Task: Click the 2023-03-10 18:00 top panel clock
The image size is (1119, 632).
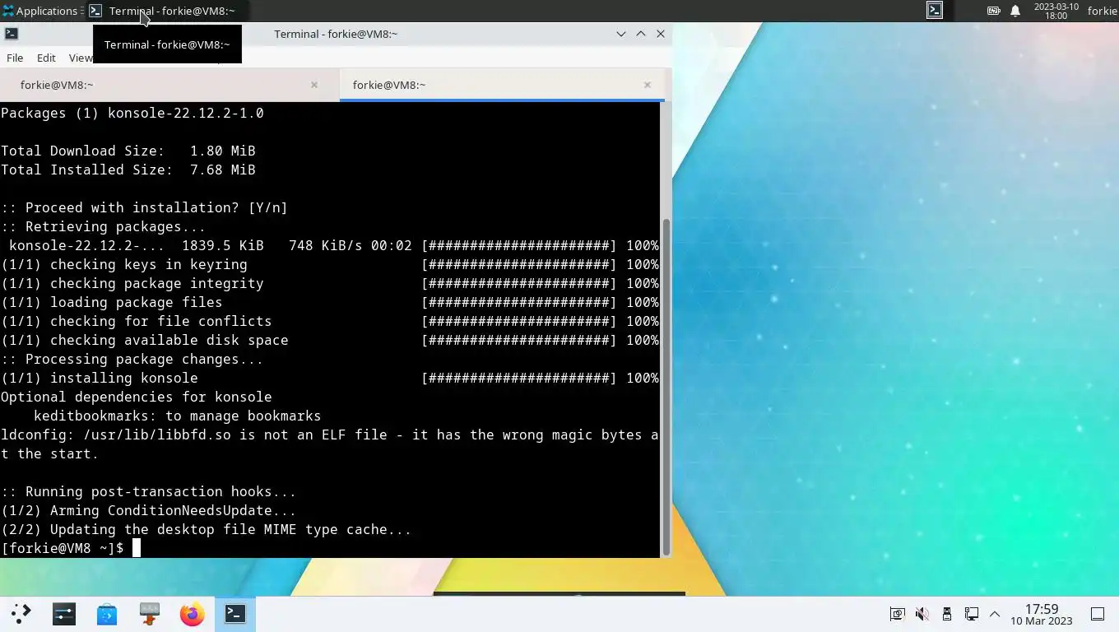Action: (1056, 11)
